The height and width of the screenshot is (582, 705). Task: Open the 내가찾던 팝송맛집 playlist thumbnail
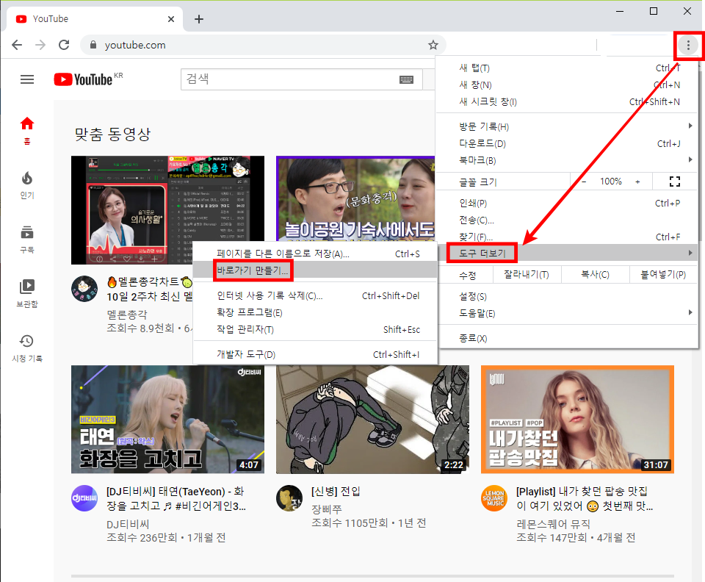(577, 419)
